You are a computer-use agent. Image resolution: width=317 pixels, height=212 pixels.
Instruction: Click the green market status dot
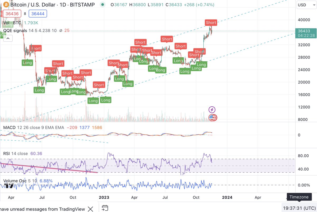pyautogui.click(x=102, y=5)
